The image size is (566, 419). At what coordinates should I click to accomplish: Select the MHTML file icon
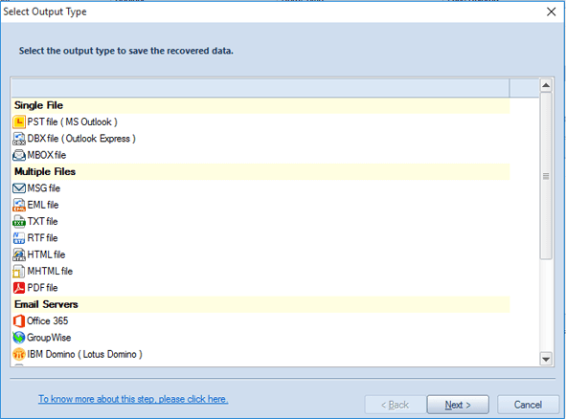(x=19, y=271)
